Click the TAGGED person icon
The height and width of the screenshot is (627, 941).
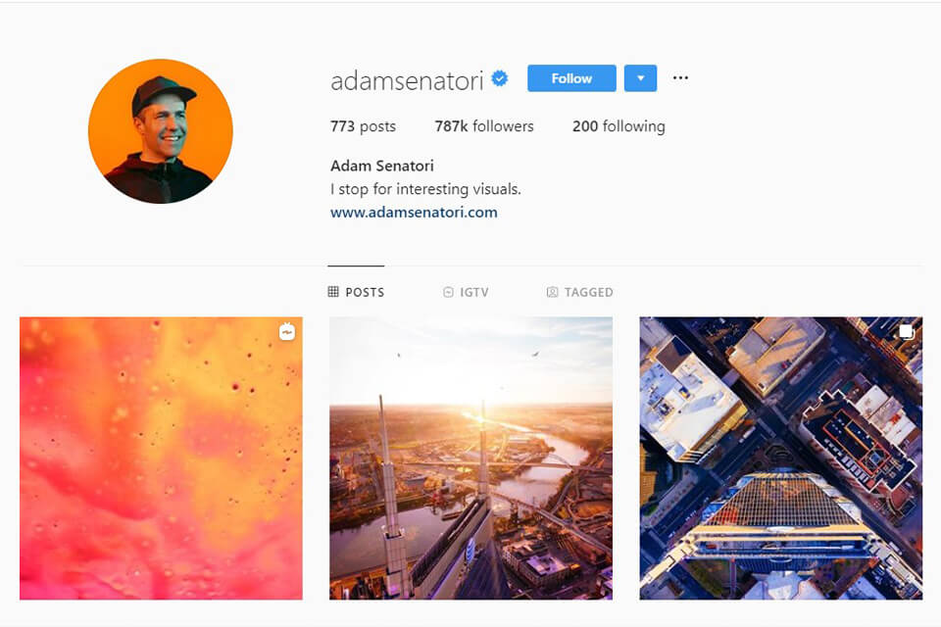(552, 292)
